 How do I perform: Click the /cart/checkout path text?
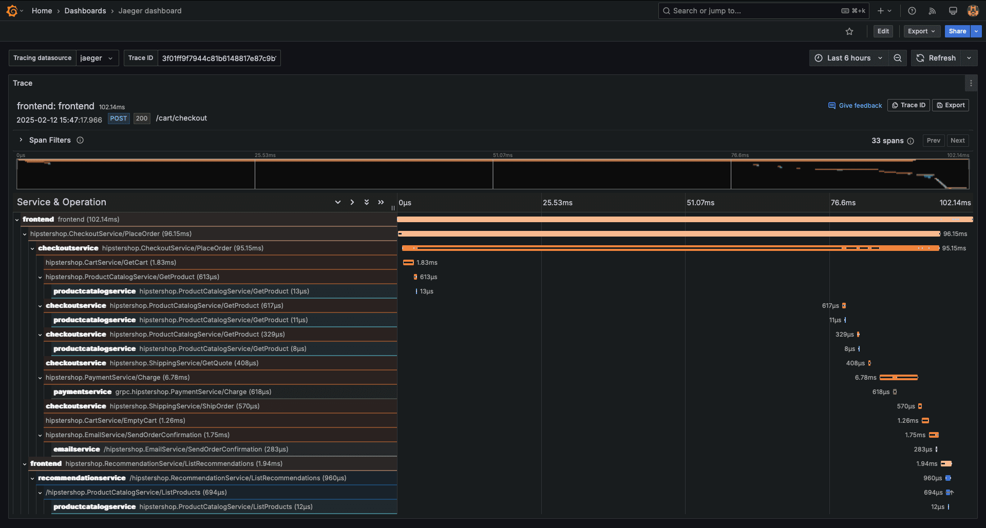tap(181, 118)
